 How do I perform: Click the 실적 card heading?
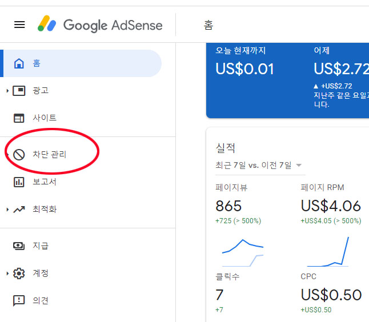[226, 148]
